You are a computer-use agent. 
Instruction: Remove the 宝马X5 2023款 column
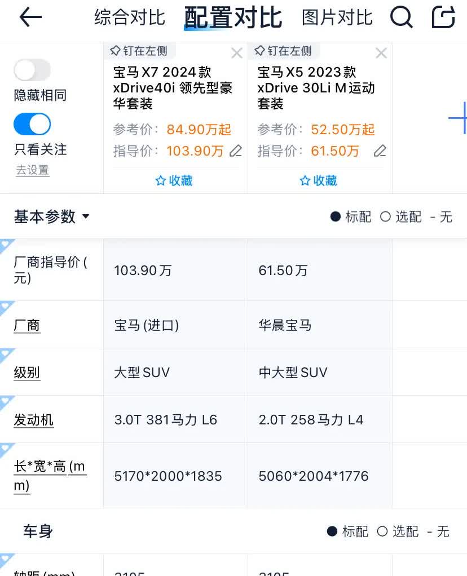(x=381, y=54)
